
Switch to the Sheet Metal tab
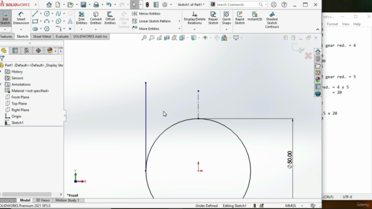pos(42,37)
